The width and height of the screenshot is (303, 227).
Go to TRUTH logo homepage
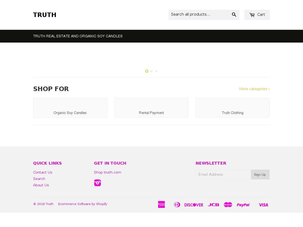[x=45, y=15]
